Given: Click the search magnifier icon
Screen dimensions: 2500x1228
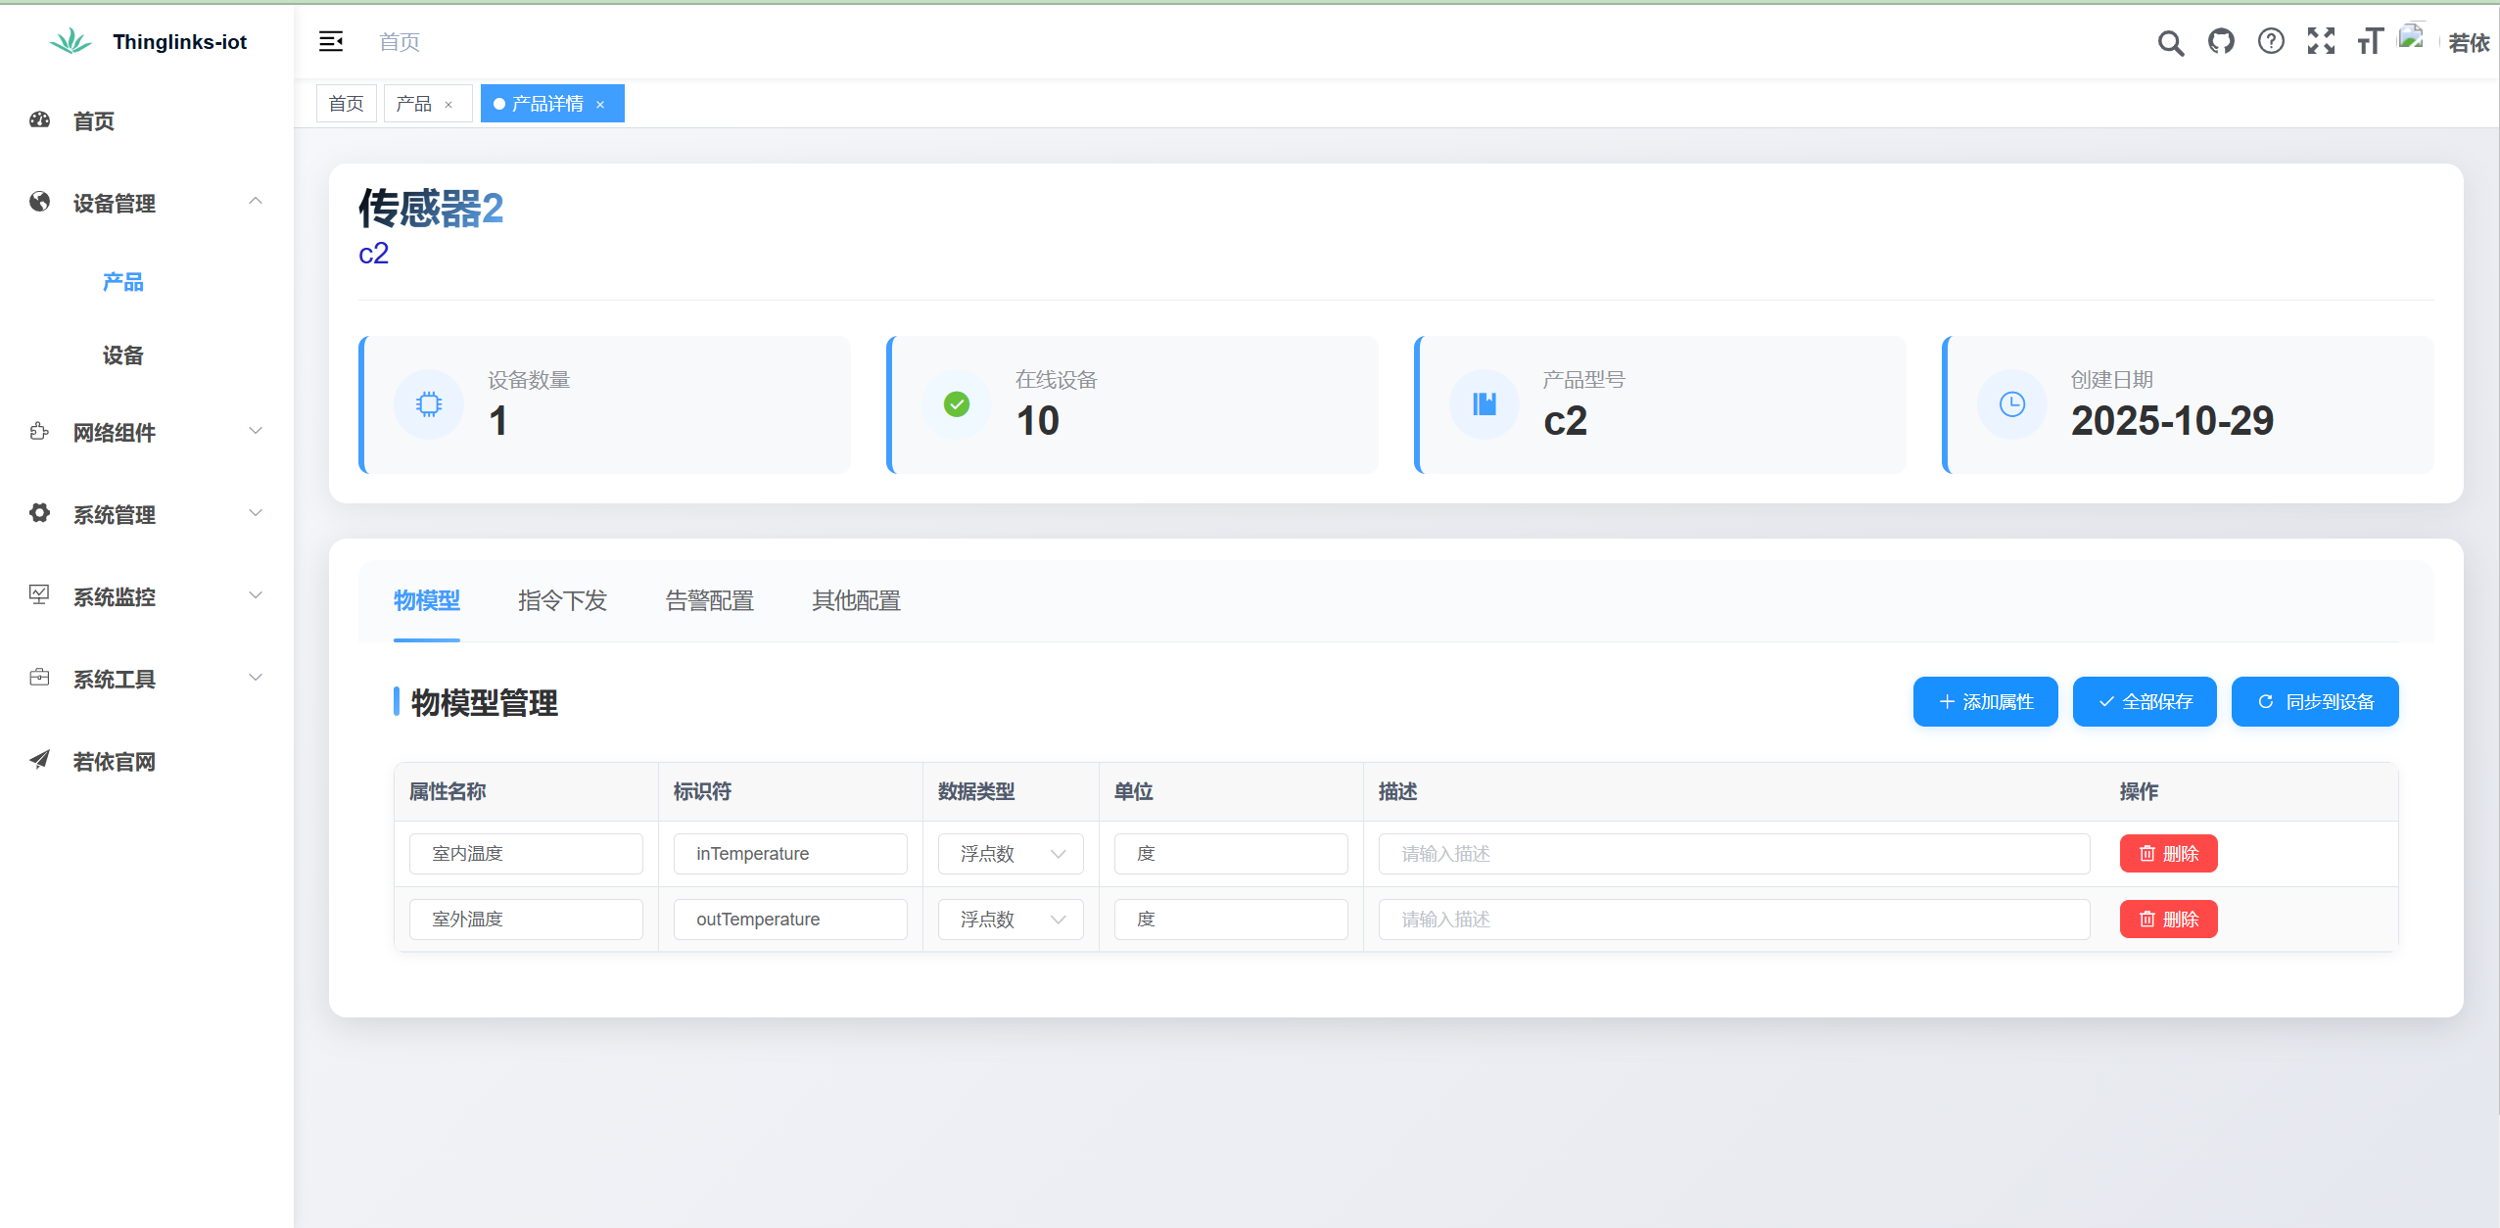Looking at the screenshot, I should click(2170, 42).
